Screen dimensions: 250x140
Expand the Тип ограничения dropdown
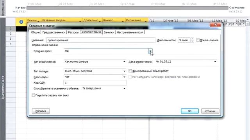(124, 61)
